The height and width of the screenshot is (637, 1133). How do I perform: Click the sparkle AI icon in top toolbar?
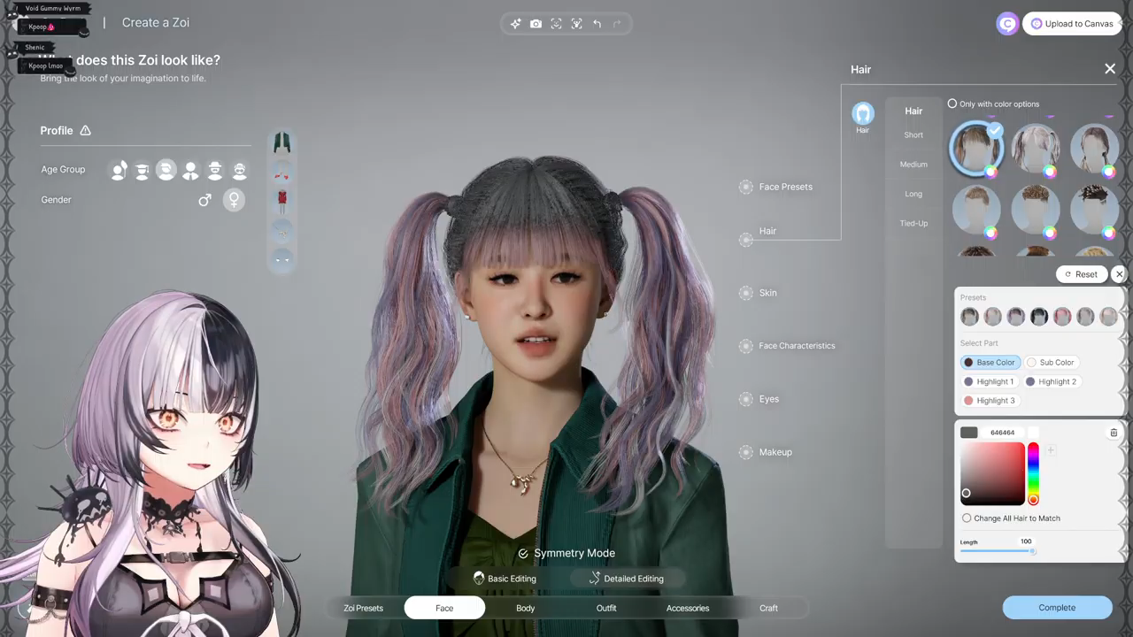point(515,24)
